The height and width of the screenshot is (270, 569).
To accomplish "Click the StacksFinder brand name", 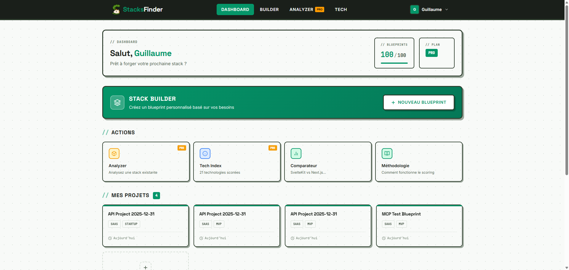I will 143,9.
